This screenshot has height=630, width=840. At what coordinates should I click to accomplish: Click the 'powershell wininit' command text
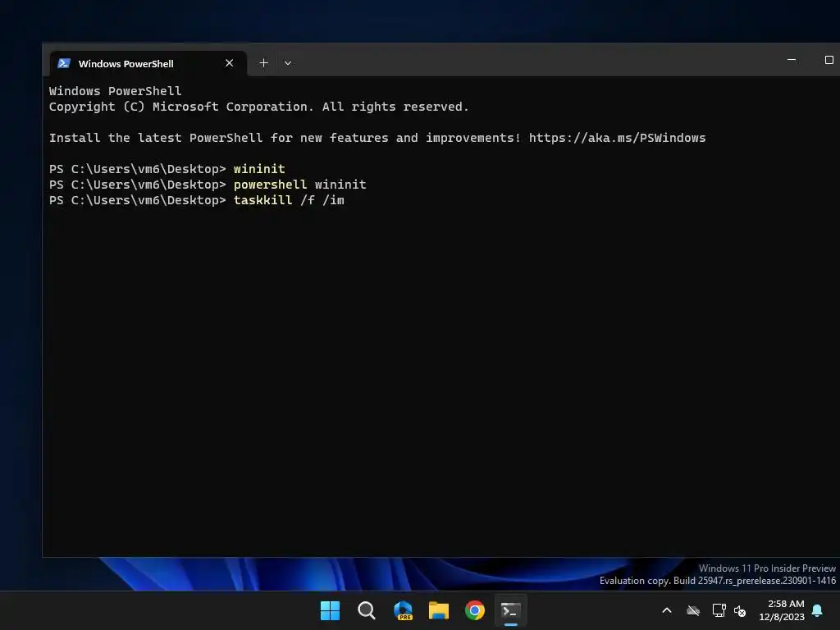coord(300,185)
